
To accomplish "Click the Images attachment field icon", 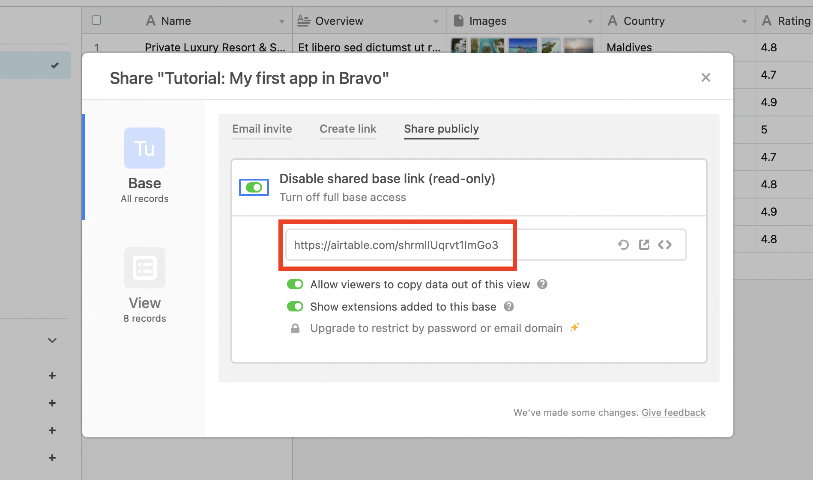I will pyautogui.click(x=458, y=21).
